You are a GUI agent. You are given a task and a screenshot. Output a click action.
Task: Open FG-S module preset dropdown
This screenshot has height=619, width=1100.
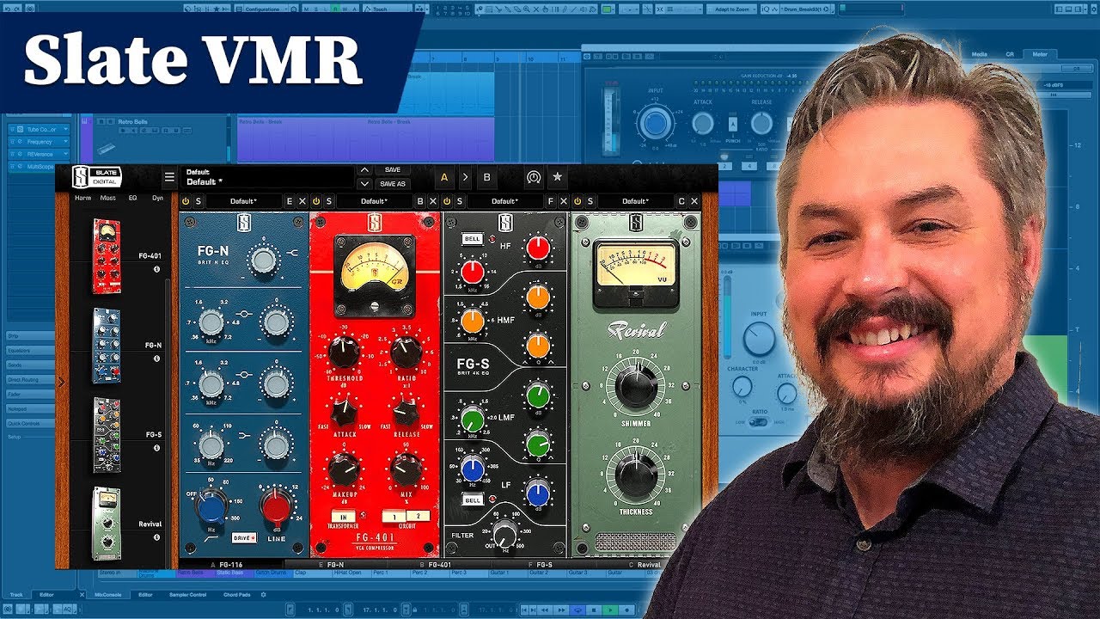click(x=504, y=201)
